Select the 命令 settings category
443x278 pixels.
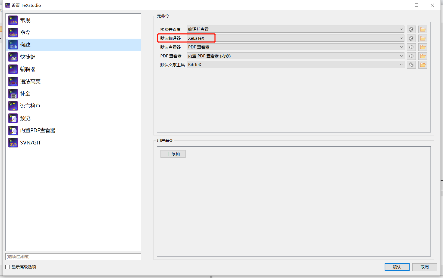[x=73, y=32]
